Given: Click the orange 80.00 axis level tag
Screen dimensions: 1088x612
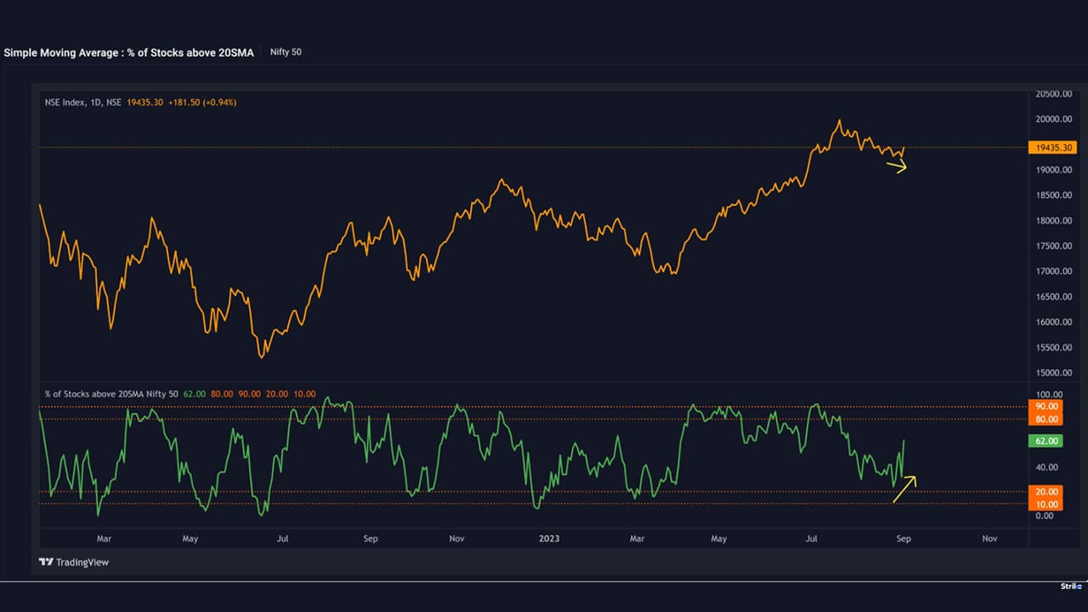Looking at the screenshot, I should point(1046,419).
